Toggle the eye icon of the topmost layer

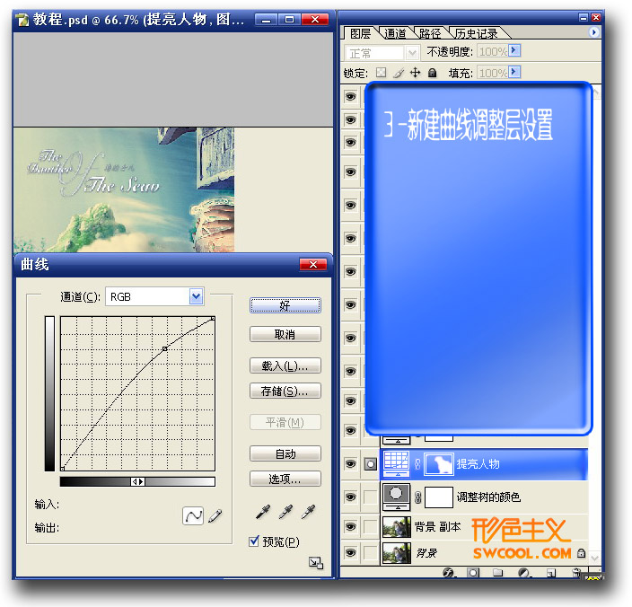point(351,97)
